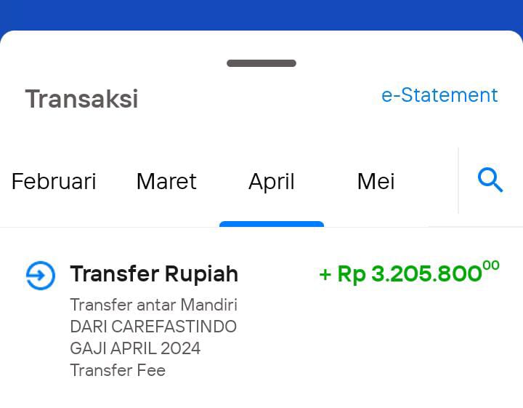
Task: Open the Transfer Rupiah transaction title
Action: [154, 273]
